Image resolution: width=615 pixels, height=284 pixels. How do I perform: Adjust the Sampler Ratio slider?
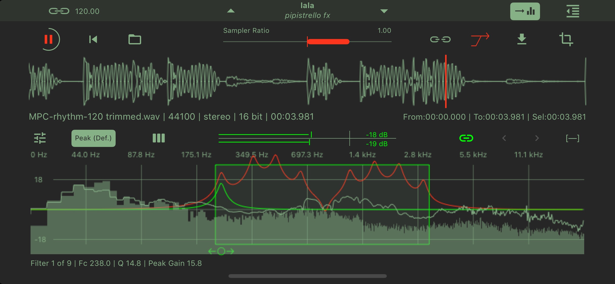pyautogui.click(x=307, y=42)
